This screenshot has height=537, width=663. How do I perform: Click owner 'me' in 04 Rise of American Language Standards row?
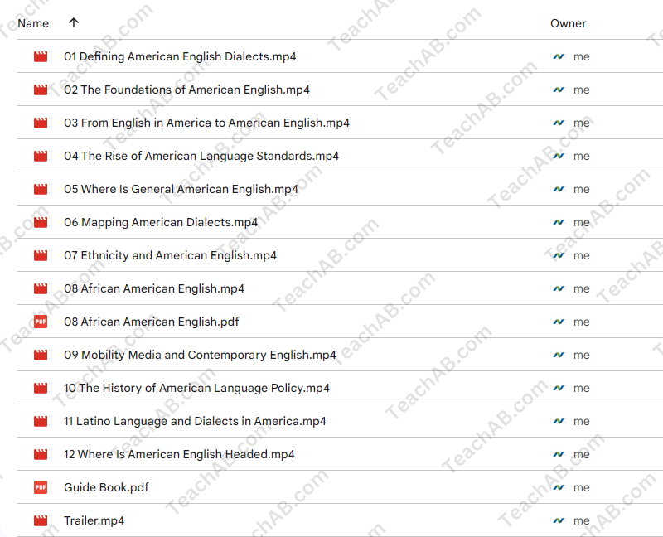pos(582,156)
